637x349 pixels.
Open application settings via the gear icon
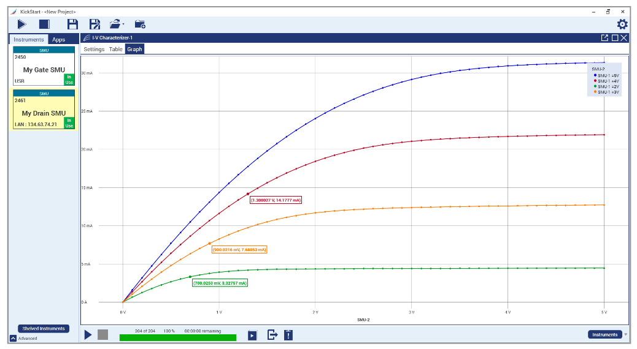(x=622, y=24)
